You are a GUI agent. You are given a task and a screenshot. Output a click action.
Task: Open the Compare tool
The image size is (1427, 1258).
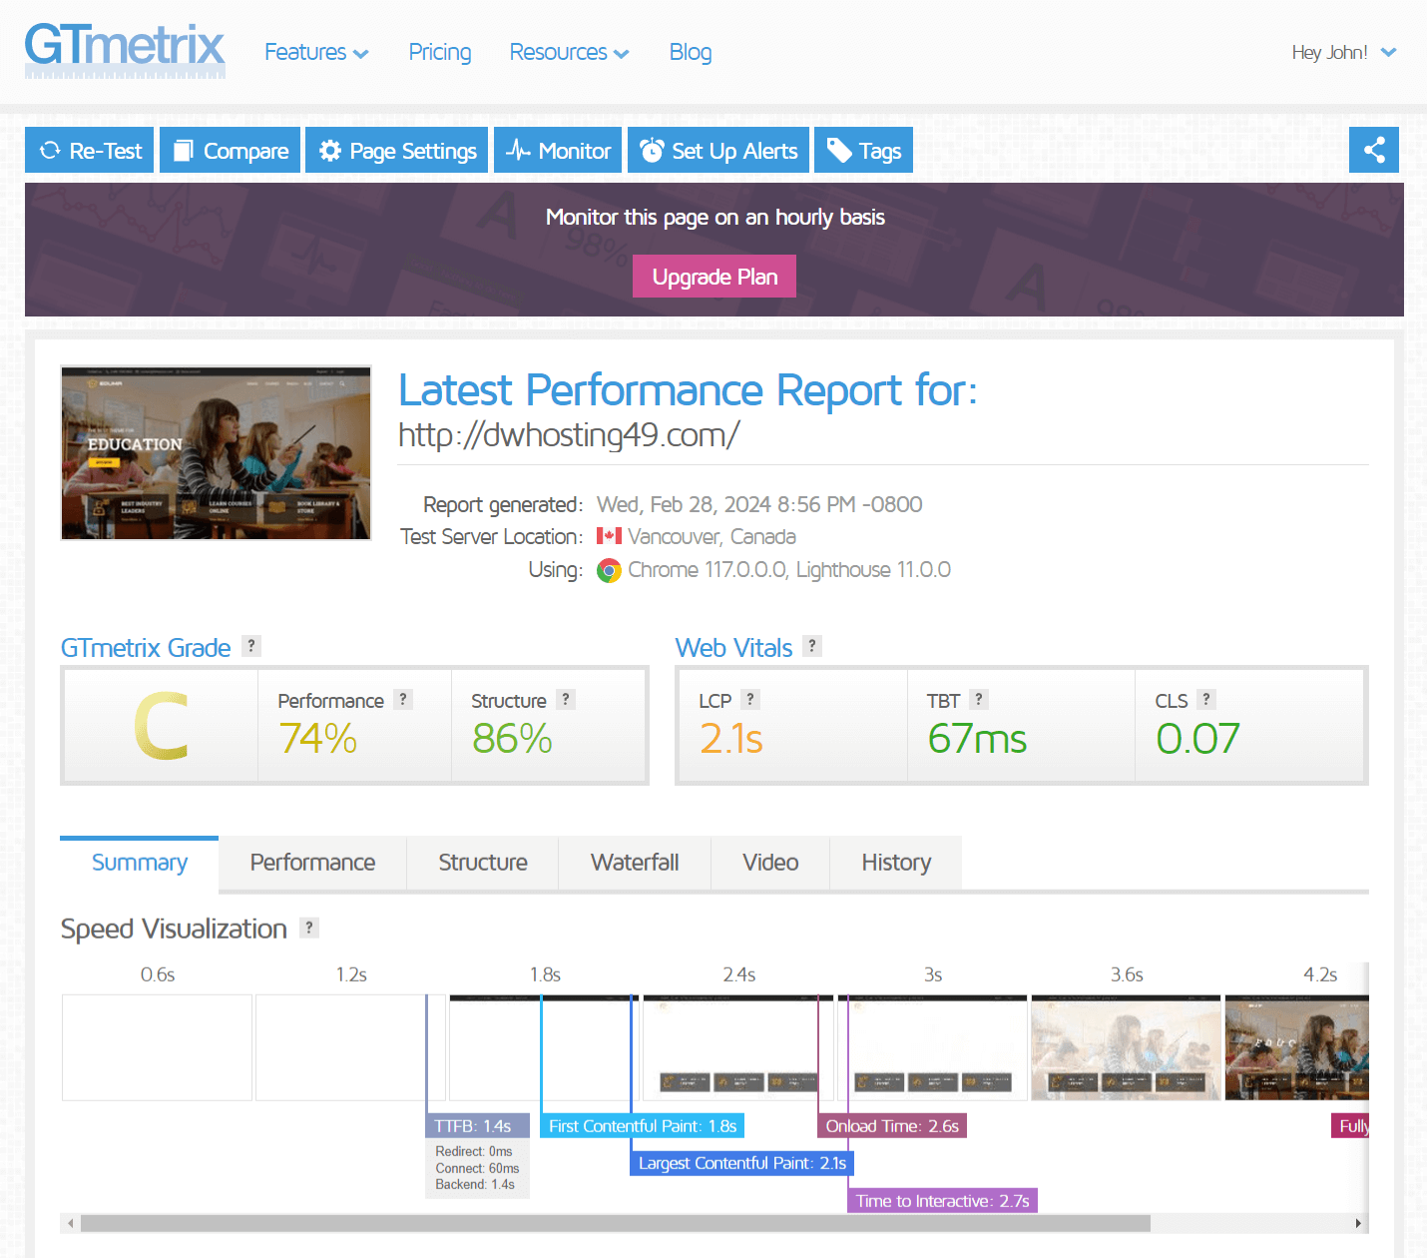point(184,150)
